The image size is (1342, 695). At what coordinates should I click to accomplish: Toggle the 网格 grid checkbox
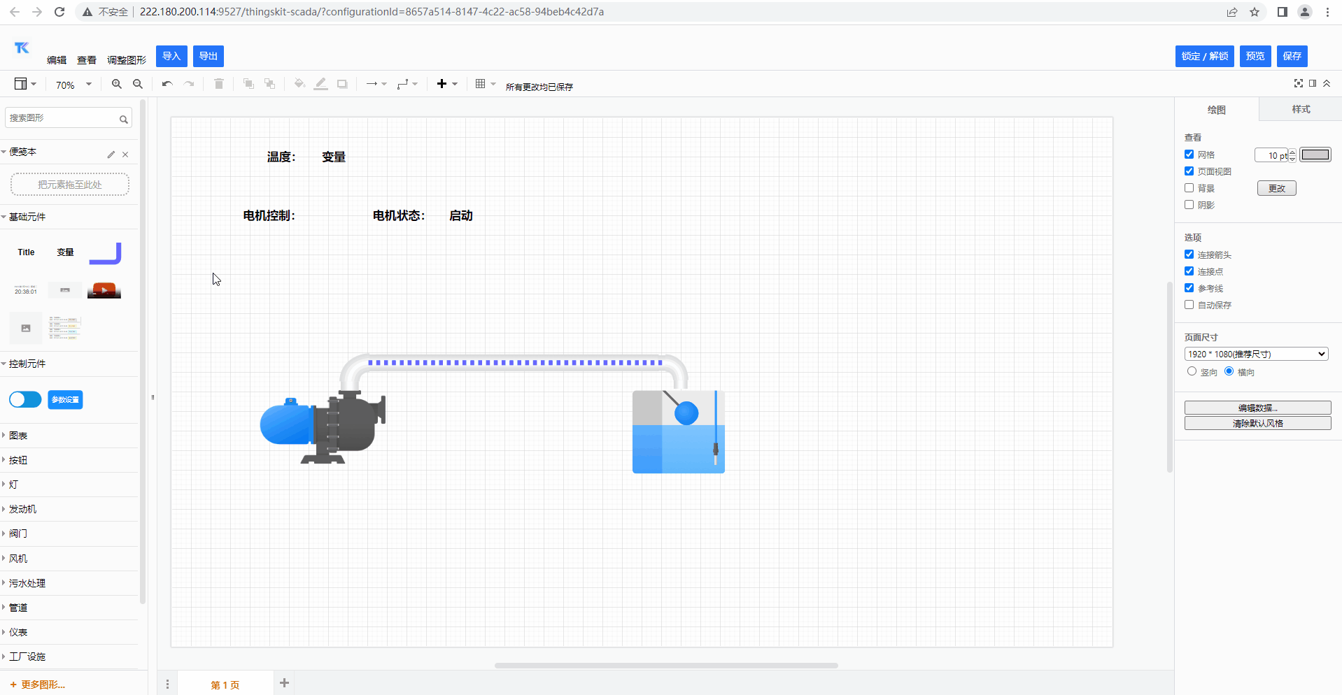tap(1189, 155)
